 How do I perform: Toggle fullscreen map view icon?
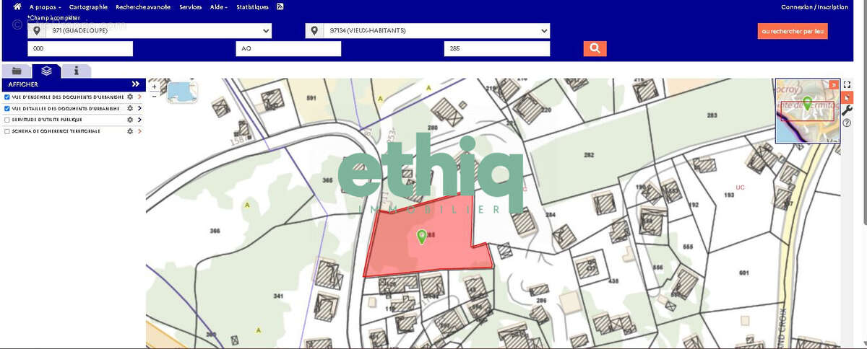point(847,84)
